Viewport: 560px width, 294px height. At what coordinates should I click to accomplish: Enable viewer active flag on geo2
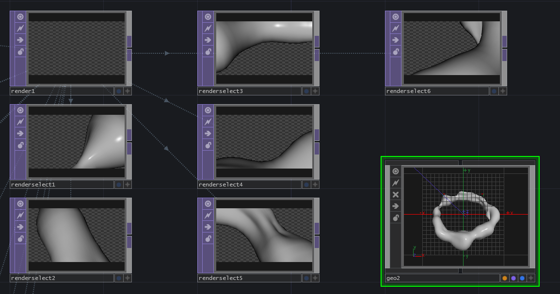(x=396, y=171)
